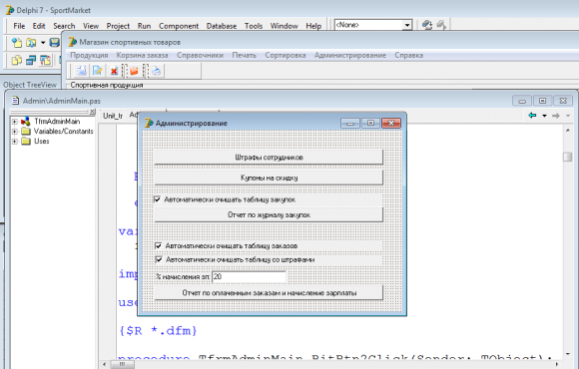
Task: Click the Штрафы сотрудников button
Action: pos(269,158)
